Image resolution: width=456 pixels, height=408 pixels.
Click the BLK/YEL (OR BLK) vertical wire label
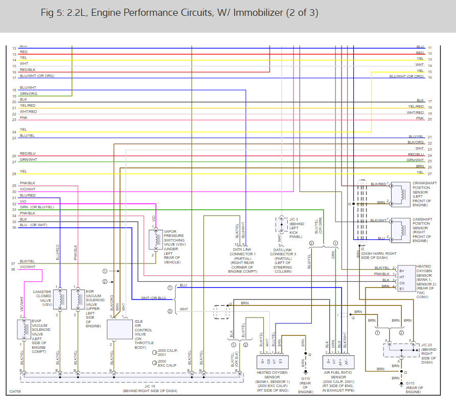[x=235, y=359]
